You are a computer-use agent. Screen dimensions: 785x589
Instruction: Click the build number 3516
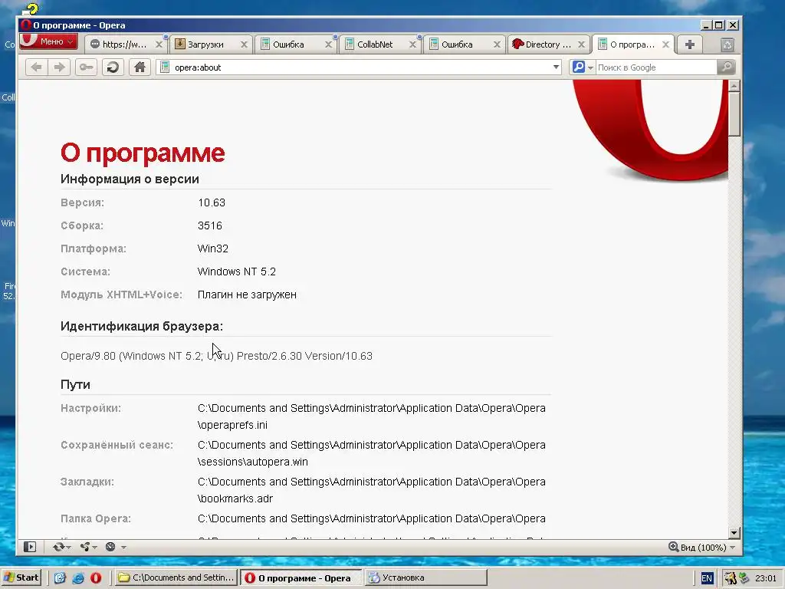pos(210,226)
